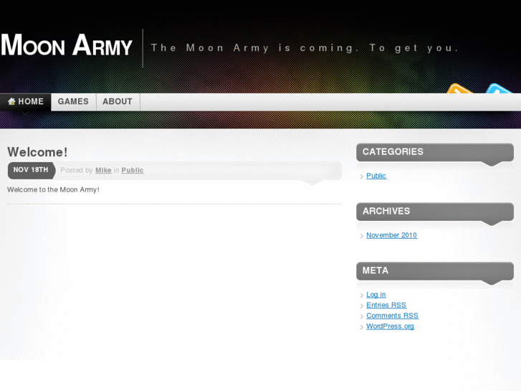Click the Log in link
This screenshot has height=391, width=521.
point(376,295)
